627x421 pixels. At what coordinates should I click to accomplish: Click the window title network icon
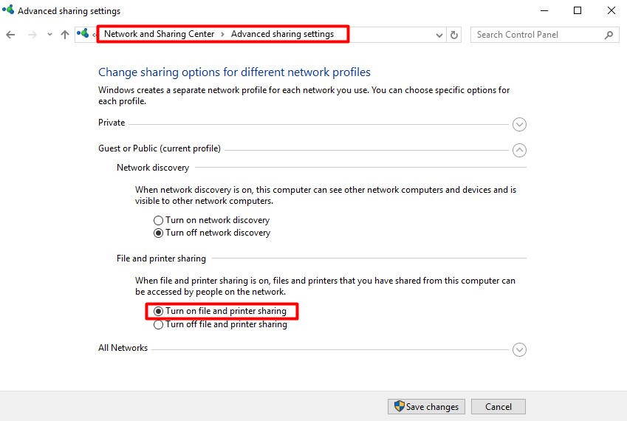tap(8, 10)
